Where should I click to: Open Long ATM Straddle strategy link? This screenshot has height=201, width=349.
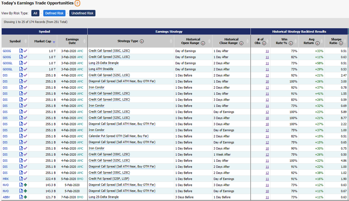point(101,69)
